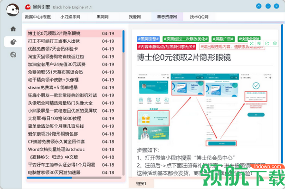
Task: Click the #黑洞引擎# blue tag
Action: [x=148, y=39]
